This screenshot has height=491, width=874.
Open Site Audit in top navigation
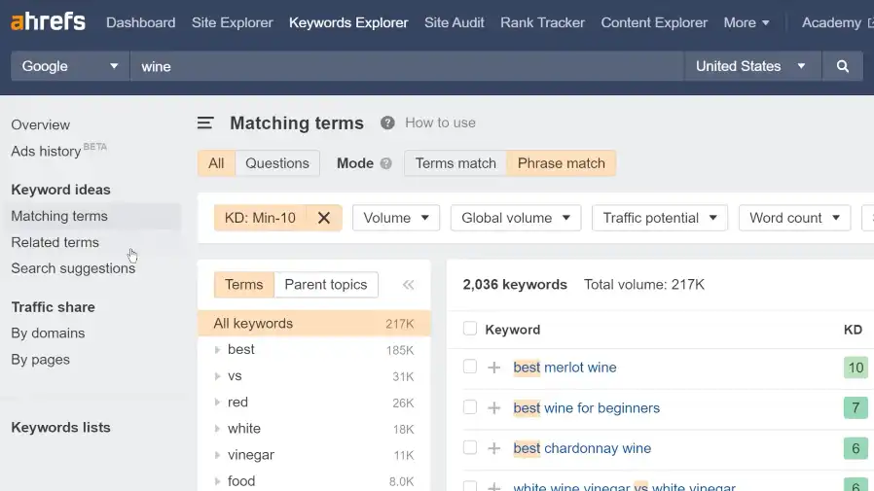click(x=455, y=22)
